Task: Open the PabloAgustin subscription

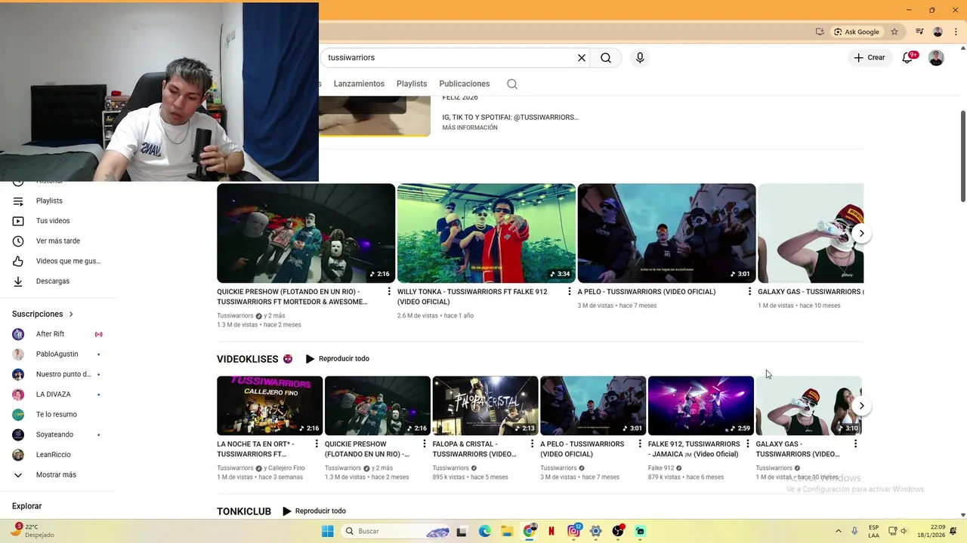Action: pyautogui.click(x=58, y=354)
